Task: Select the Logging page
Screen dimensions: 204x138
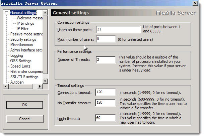Action: pyautogui.click(x=17, y=55)
